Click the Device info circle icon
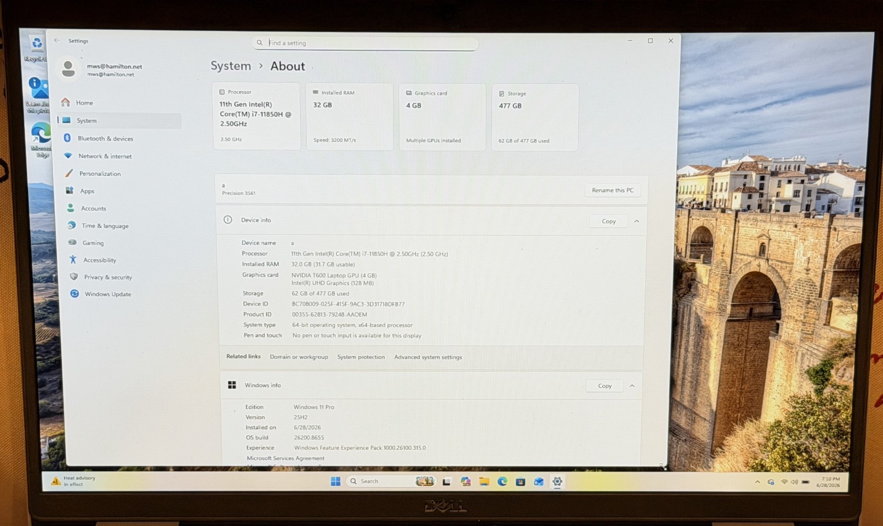Image resolution: width=883 pixels, height=526 pixels. click(x=228, y=219)
